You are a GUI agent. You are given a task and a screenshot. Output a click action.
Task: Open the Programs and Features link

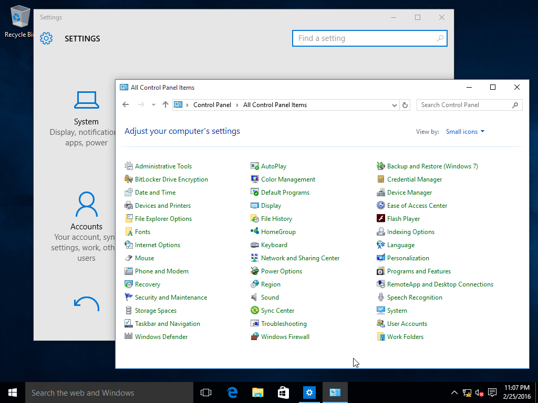click(x=419, y=271)
